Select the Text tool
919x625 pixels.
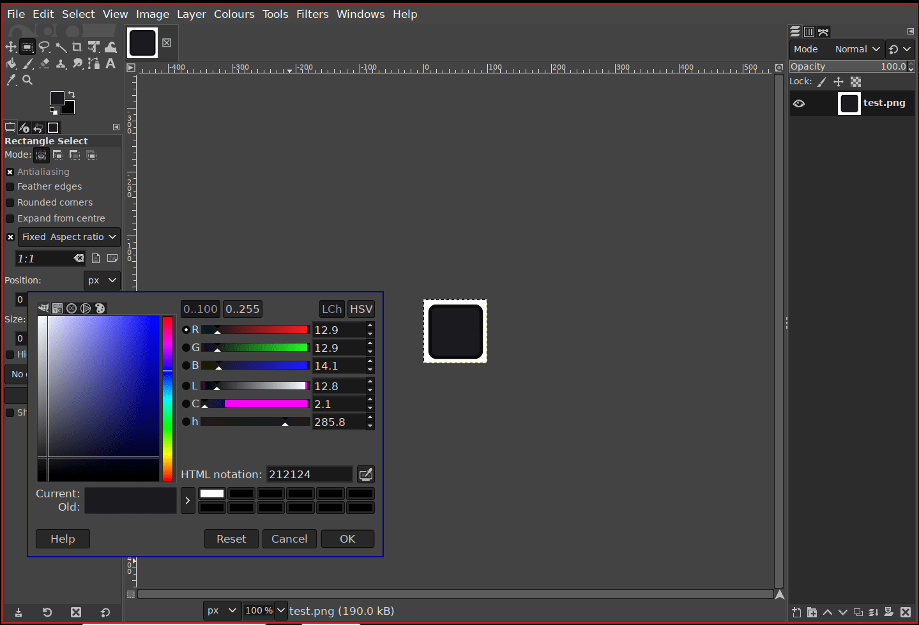(110, 63)
